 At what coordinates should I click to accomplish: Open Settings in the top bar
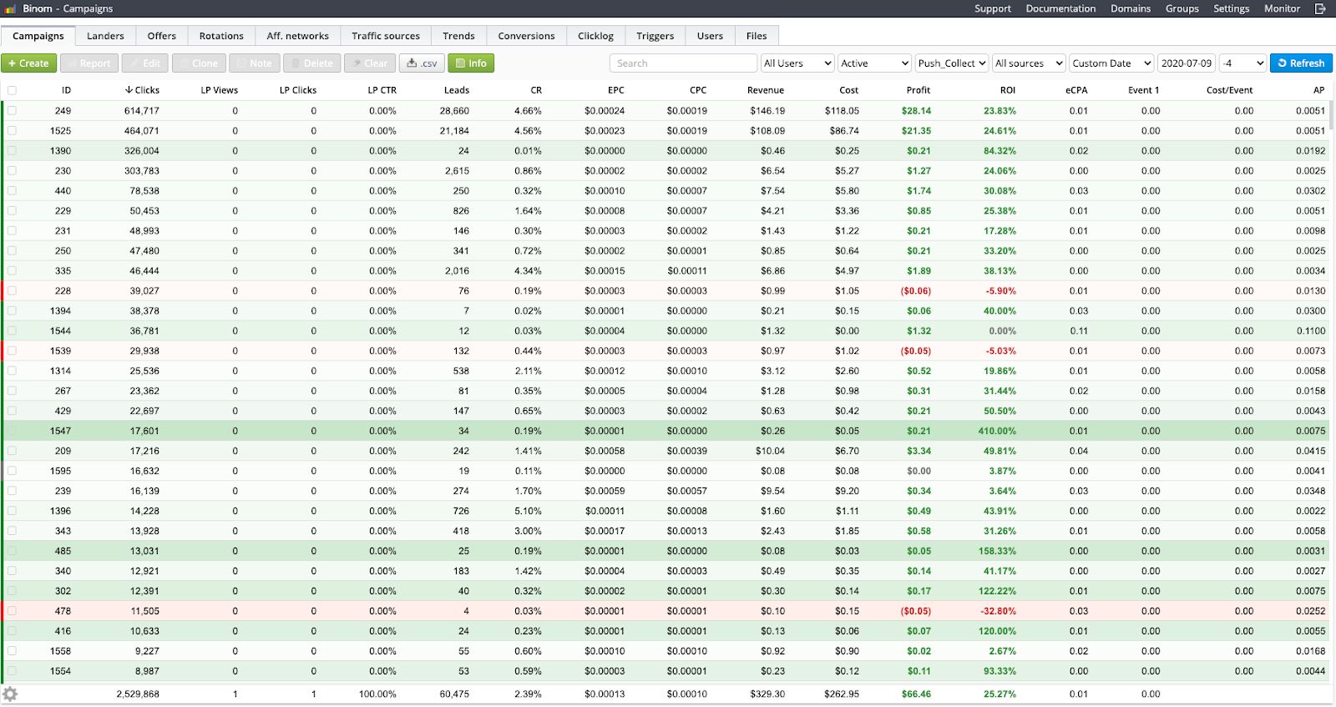point(1231,8)
